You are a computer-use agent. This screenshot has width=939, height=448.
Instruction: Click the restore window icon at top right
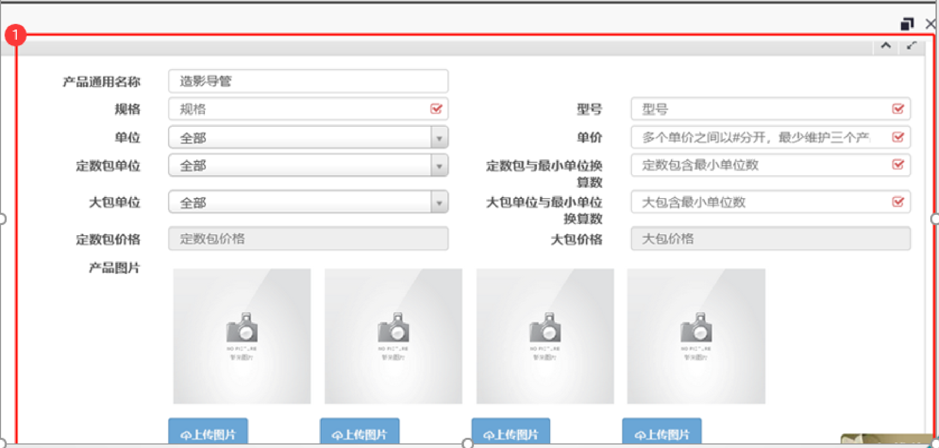(907, 24)
